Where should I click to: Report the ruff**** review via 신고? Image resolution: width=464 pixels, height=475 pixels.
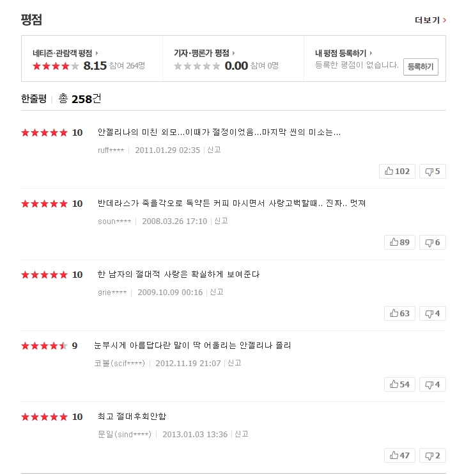tap(214, 150)
